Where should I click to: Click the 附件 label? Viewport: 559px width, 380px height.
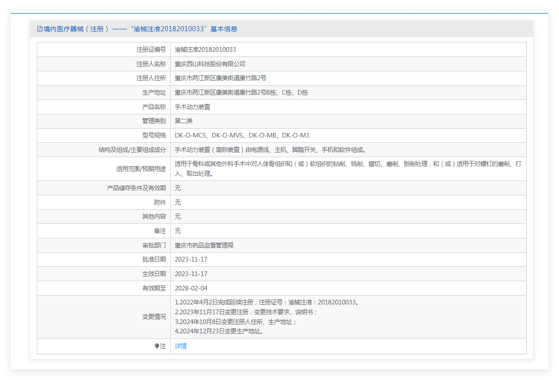160,202
